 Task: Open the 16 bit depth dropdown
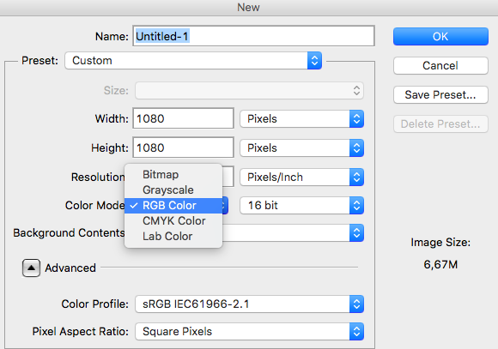point(301,206)
